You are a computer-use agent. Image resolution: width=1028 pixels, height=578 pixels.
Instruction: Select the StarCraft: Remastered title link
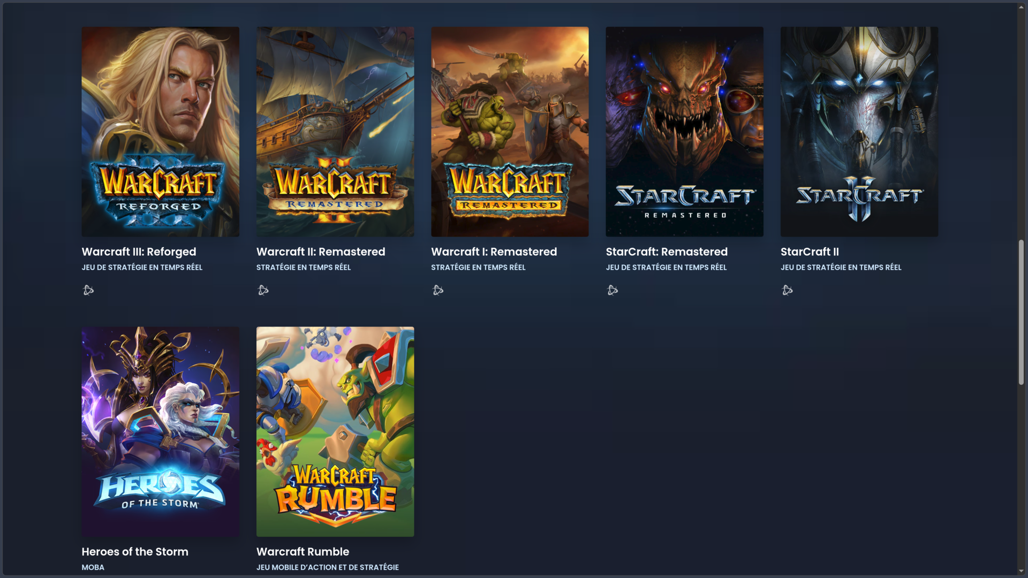coord(667,252)
